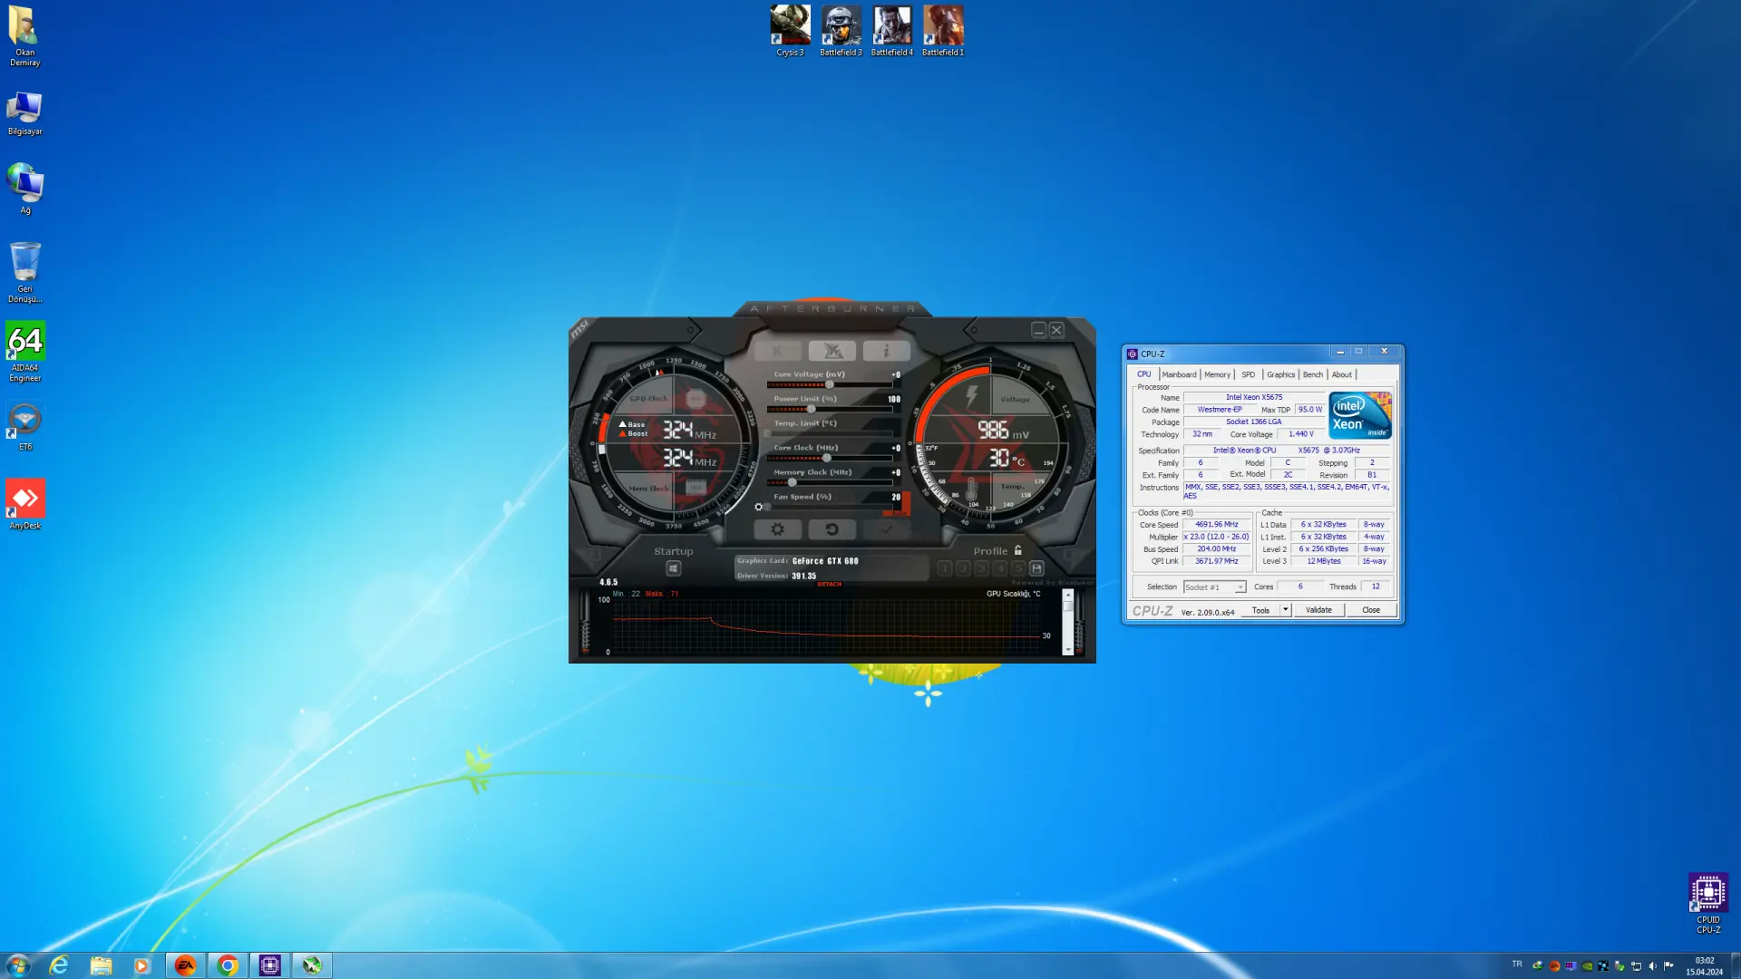Open the Graphics tab in CPU-Z
Image resolution: width=1741 pixels, height=979 pixels.
tap(1280, 374)
